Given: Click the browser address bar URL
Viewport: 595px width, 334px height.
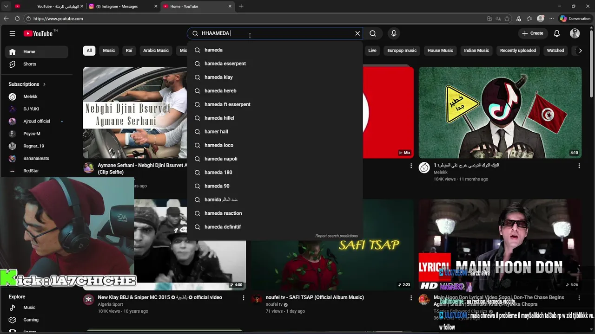Looking at the screenshot, I should coord(58,19).
